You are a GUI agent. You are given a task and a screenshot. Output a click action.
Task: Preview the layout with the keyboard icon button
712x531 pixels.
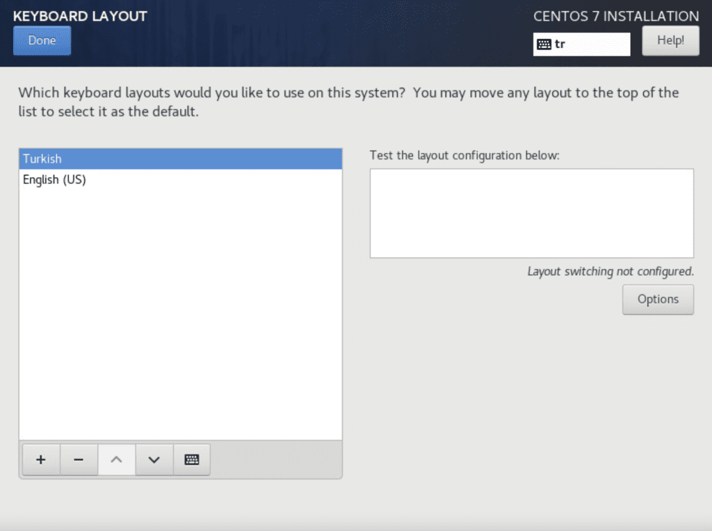pyautogui.click(x=192, y=459)
